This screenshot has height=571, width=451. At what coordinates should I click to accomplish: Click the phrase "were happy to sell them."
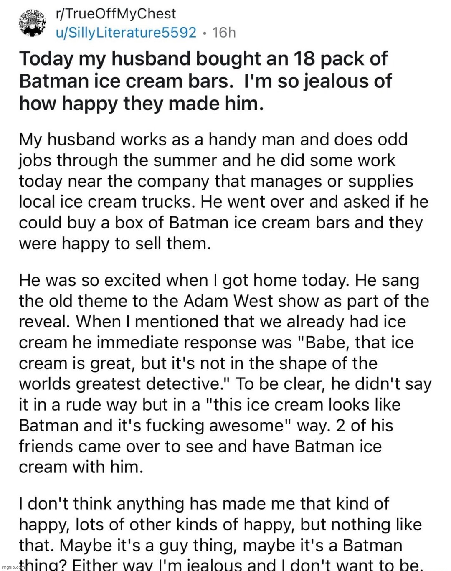pyautogui.click(x=115, y=244)
